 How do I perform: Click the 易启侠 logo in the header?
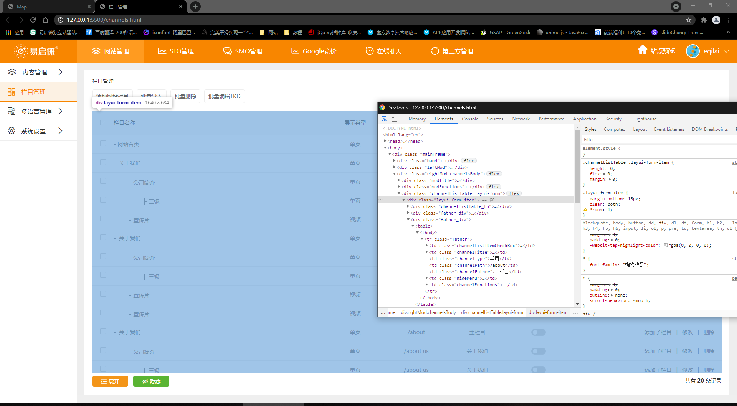tap(36, 51)
